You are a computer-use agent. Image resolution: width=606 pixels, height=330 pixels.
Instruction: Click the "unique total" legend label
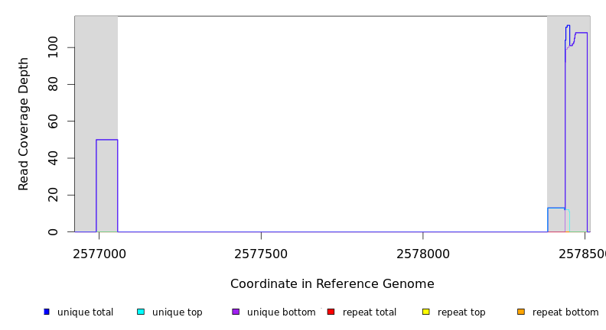coord(85,312)
